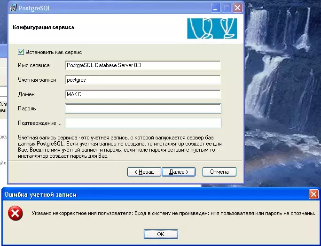Click the PostgreSQL installer title bar icon
This screenshot has width=321, height=246.
pyautogui.click(x=13, y=8)
